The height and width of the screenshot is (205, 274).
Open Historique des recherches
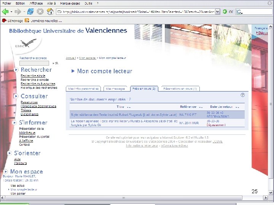coord(39,88)
